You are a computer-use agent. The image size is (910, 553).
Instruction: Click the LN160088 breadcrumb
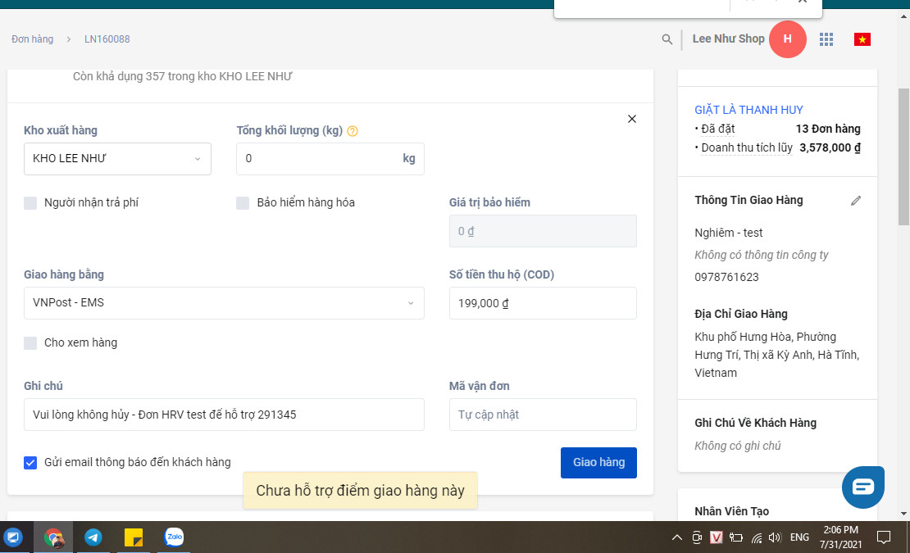coord(107,39)
